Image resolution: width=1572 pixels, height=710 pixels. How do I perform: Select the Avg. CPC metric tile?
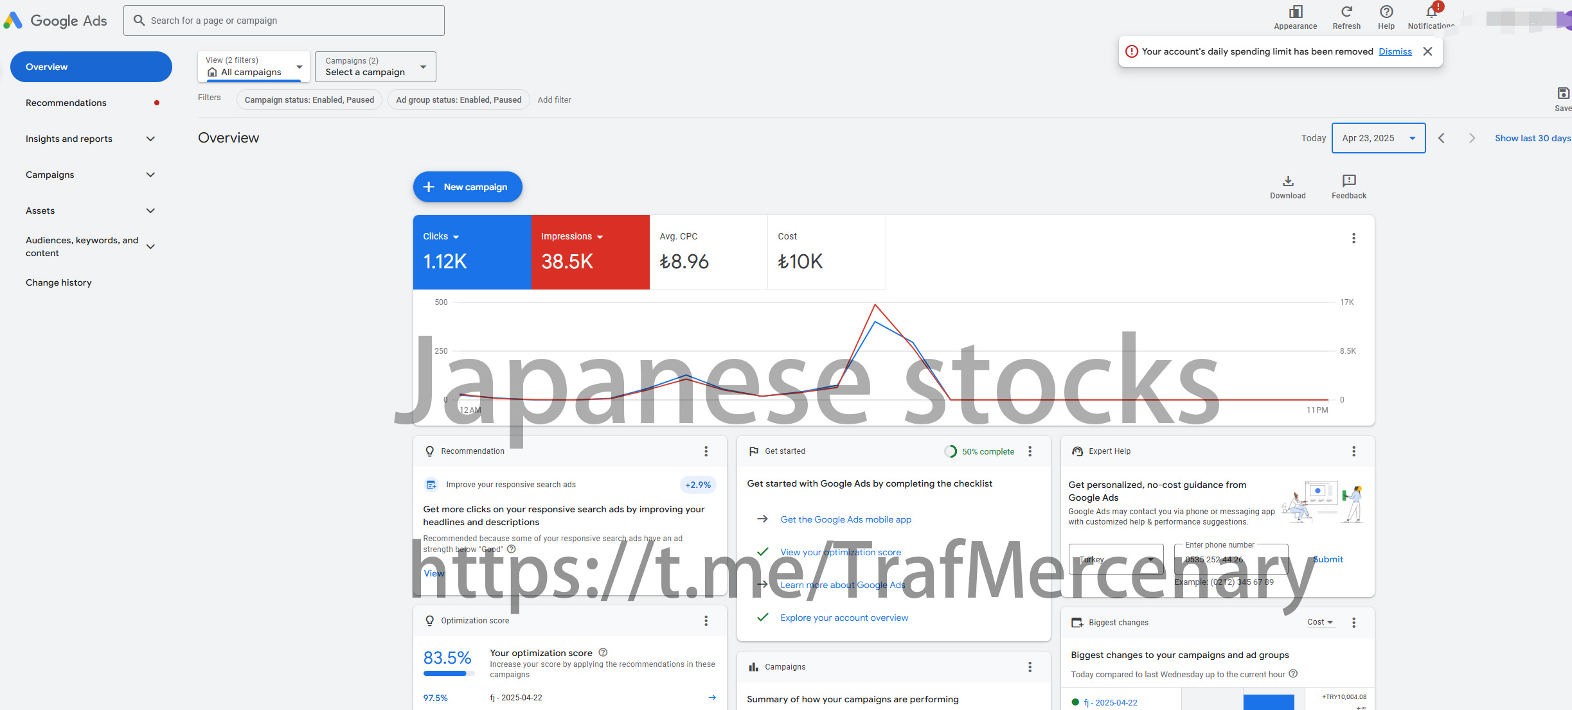click(x=708, y=252)
